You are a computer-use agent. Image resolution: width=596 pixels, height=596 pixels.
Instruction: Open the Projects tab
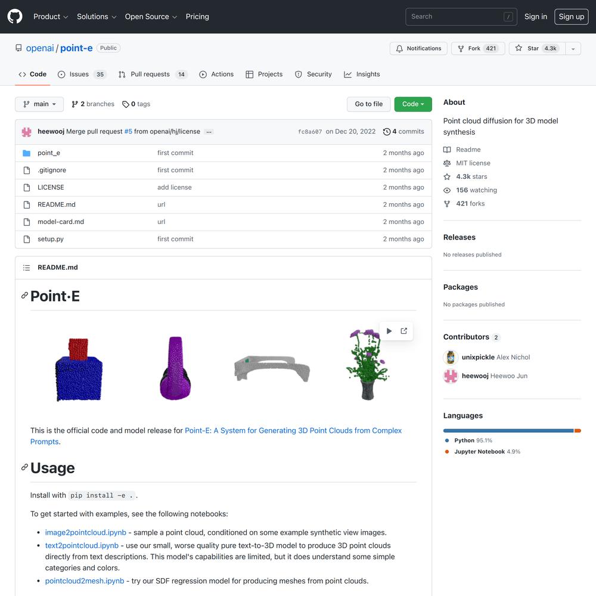pos(264,74)
